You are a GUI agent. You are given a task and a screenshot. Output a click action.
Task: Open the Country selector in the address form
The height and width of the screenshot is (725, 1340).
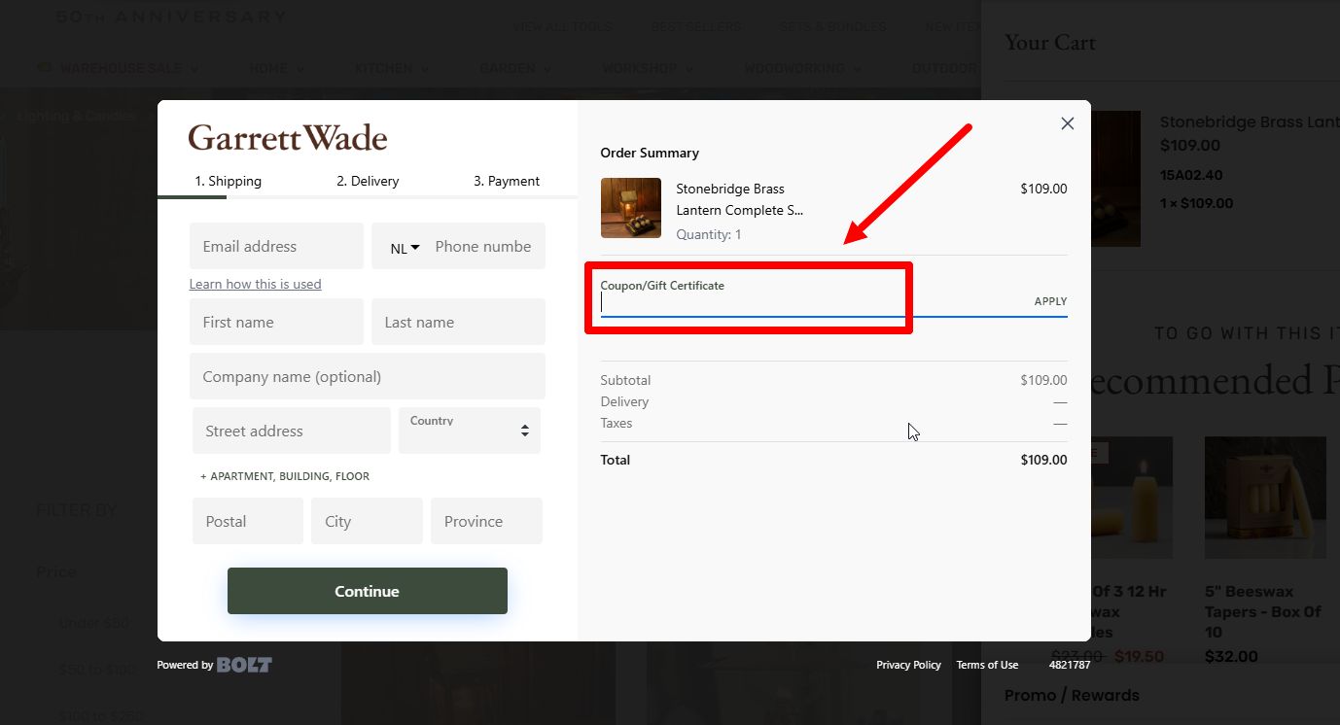(469, 430)
